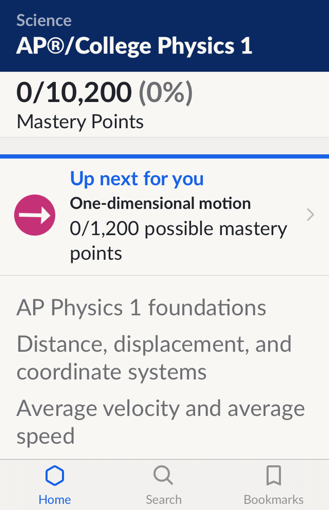Select the Science subject label

coord(44,21)
